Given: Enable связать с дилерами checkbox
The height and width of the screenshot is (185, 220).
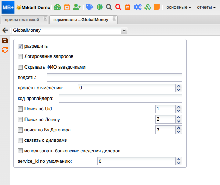Looking at the screenshot, I should click(20, 140).
